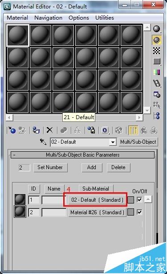This screenshot has height=274, width=167.
Task: Open the 02 - Default (Standard) sub-material
Action: tap(97, 200)
